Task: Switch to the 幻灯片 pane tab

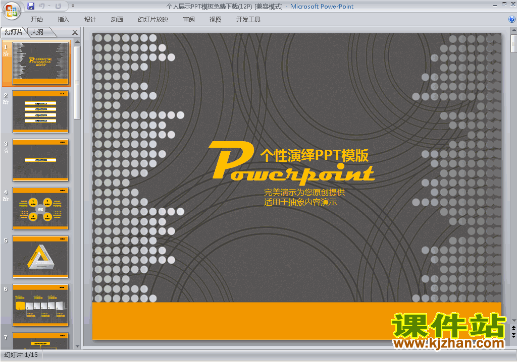Action: tap(14, 32)
